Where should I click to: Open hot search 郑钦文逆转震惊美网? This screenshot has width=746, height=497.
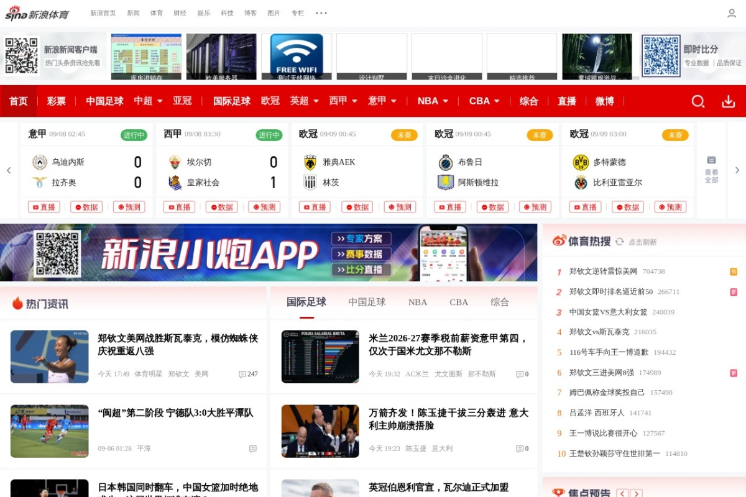click(x=604, y=271)
